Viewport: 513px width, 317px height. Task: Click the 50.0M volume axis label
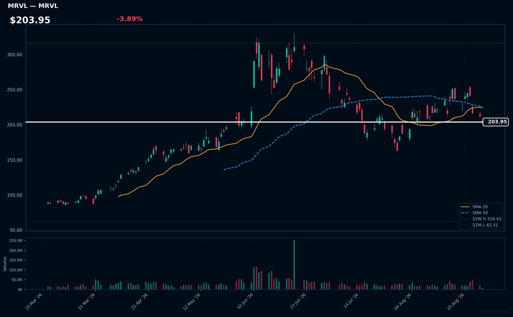[x=17, y=280]
